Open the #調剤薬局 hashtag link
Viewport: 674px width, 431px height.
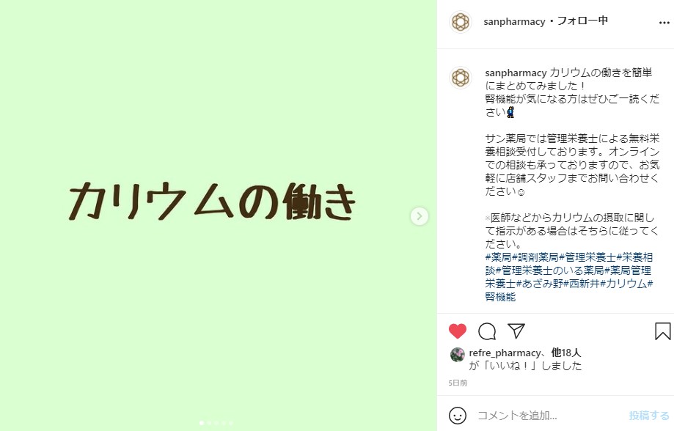click(535, 257)
